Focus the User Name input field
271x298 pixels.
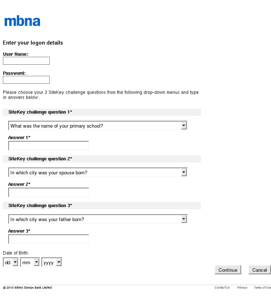click(x=26, y=61)
